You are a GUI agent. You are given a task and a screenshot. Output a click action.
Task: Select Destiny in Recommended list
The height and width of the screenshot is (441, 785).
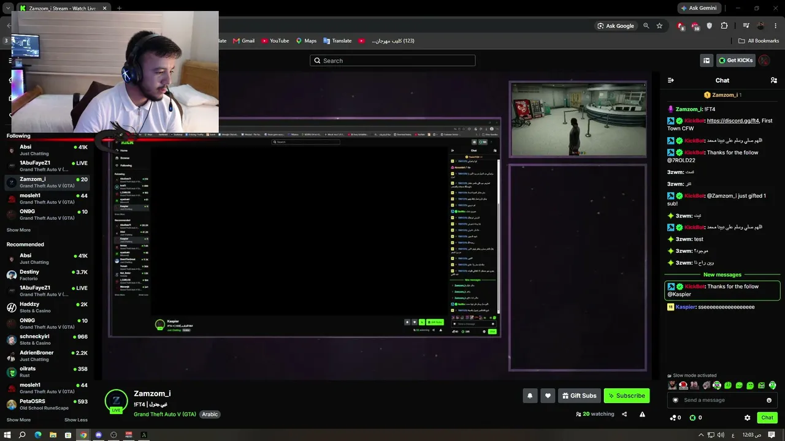(47, 275)
